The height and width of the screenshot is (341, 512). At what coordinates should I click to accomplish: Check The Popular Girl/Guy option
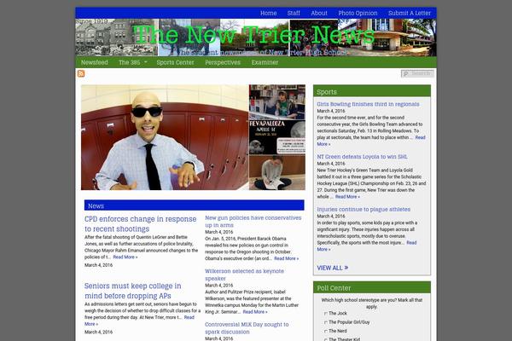point(326,322)
